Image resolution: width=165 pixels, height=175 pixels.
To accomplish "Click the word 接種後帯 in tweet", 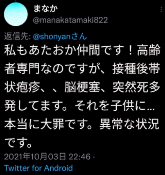I will (136, 69).
